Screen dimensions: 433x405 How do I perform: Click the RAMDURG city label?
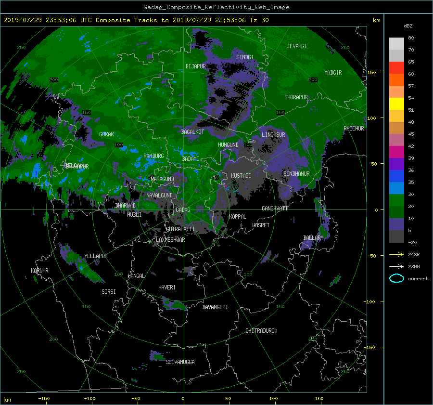pyautogui.click(x=153, y=156)
